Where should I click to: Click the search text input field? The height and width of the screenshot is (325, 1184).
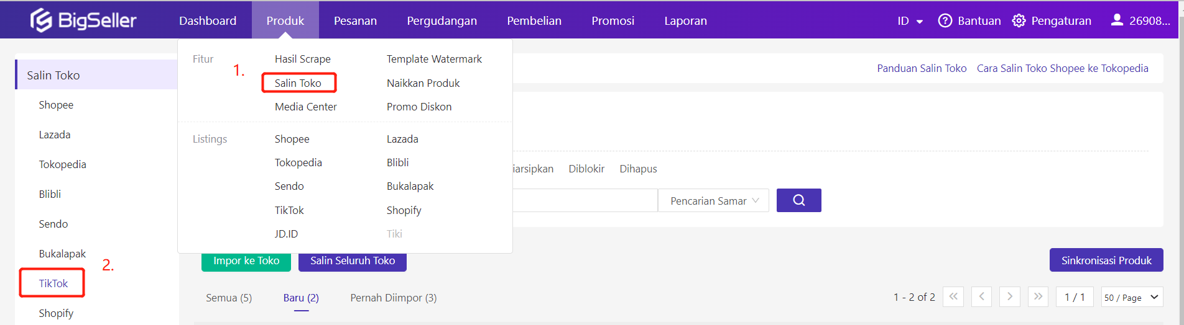pyautogui.click(x=585, y=200)
